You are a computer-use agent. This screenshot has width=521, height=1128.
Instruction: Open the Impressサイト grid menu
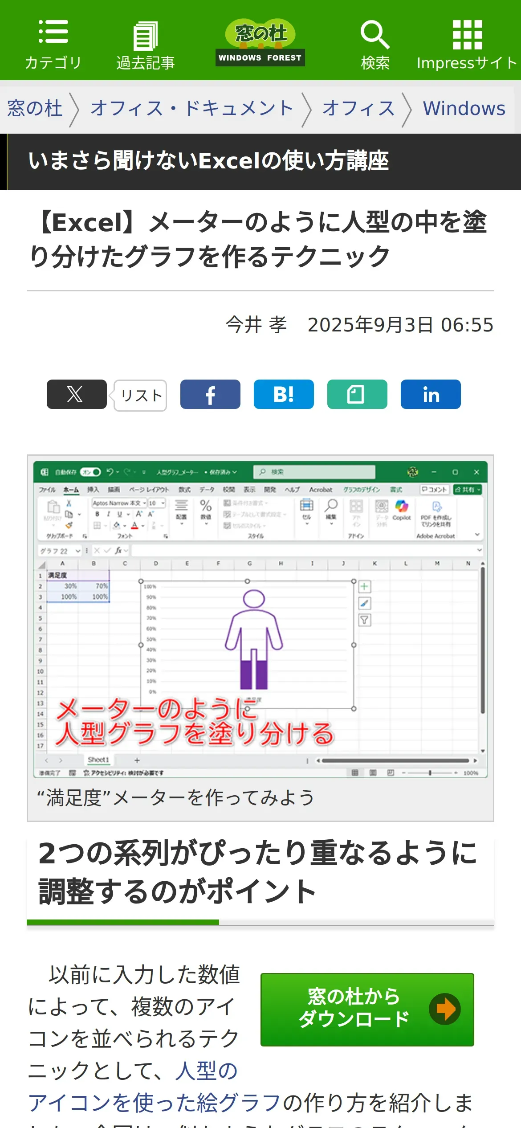coord(467,45)
